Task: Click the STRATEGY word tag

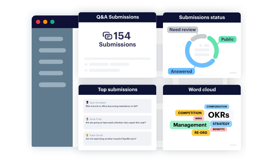Action: [x=221, y=124]
